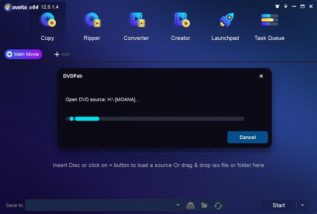Image resolution: width=317 pixels, height=214 pixels.
Task: Expand the Start button dropdown arrow
Action: pyautogui.click(x=303, y=205)
